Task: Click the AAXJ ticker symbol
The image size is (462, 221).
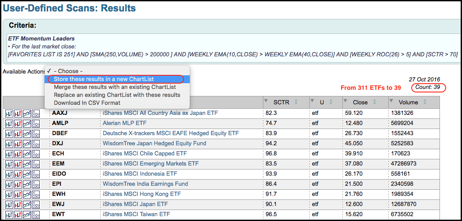Action: pos(60,113)
